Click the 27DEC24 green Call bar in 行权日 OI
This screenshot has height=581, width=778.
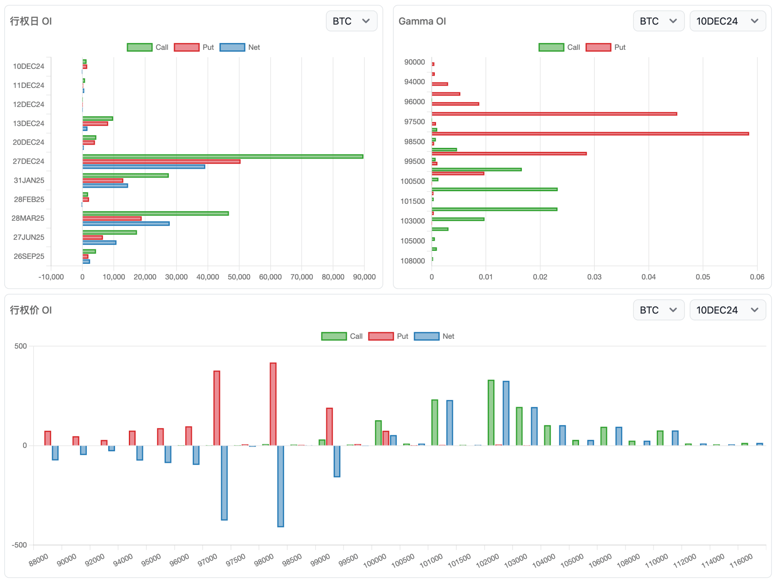tap(223, 156)
